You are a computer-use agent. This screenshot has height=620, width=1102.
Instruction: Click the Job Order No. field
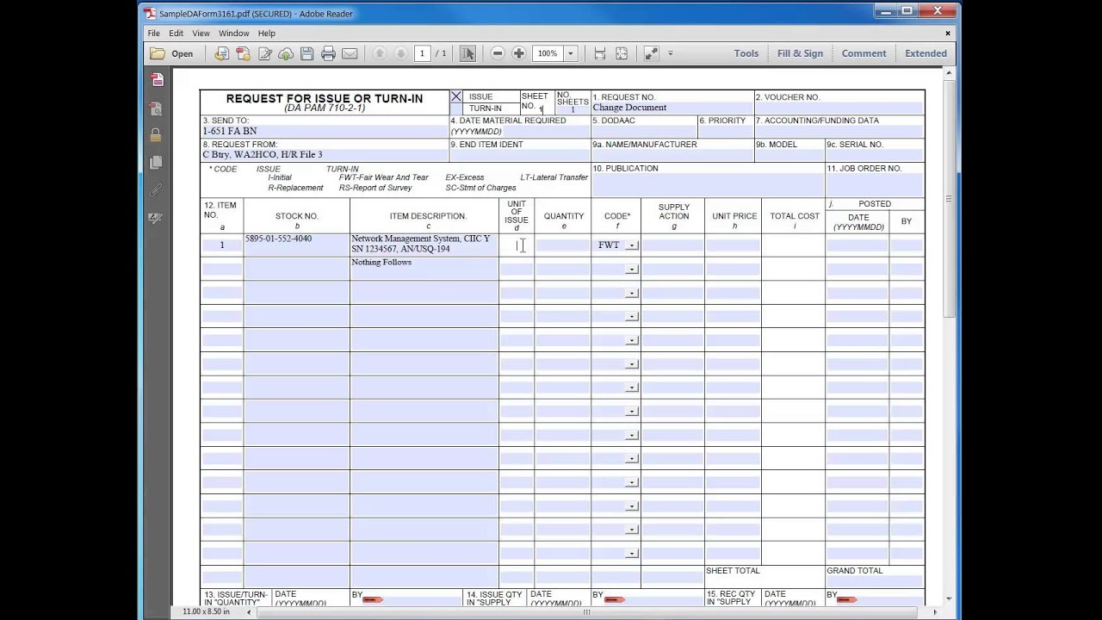click(x=875, y=185)
